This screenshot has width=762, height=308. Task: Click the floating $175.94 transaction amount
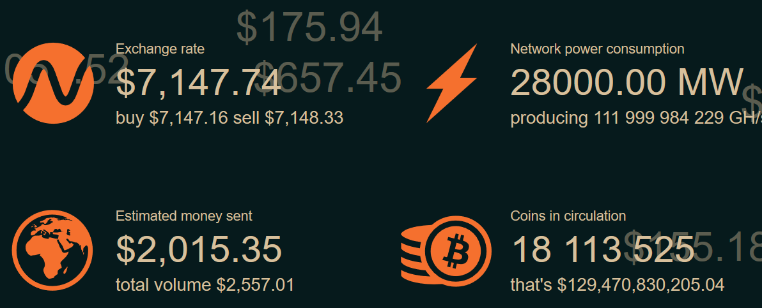click(x=309, y=28)
